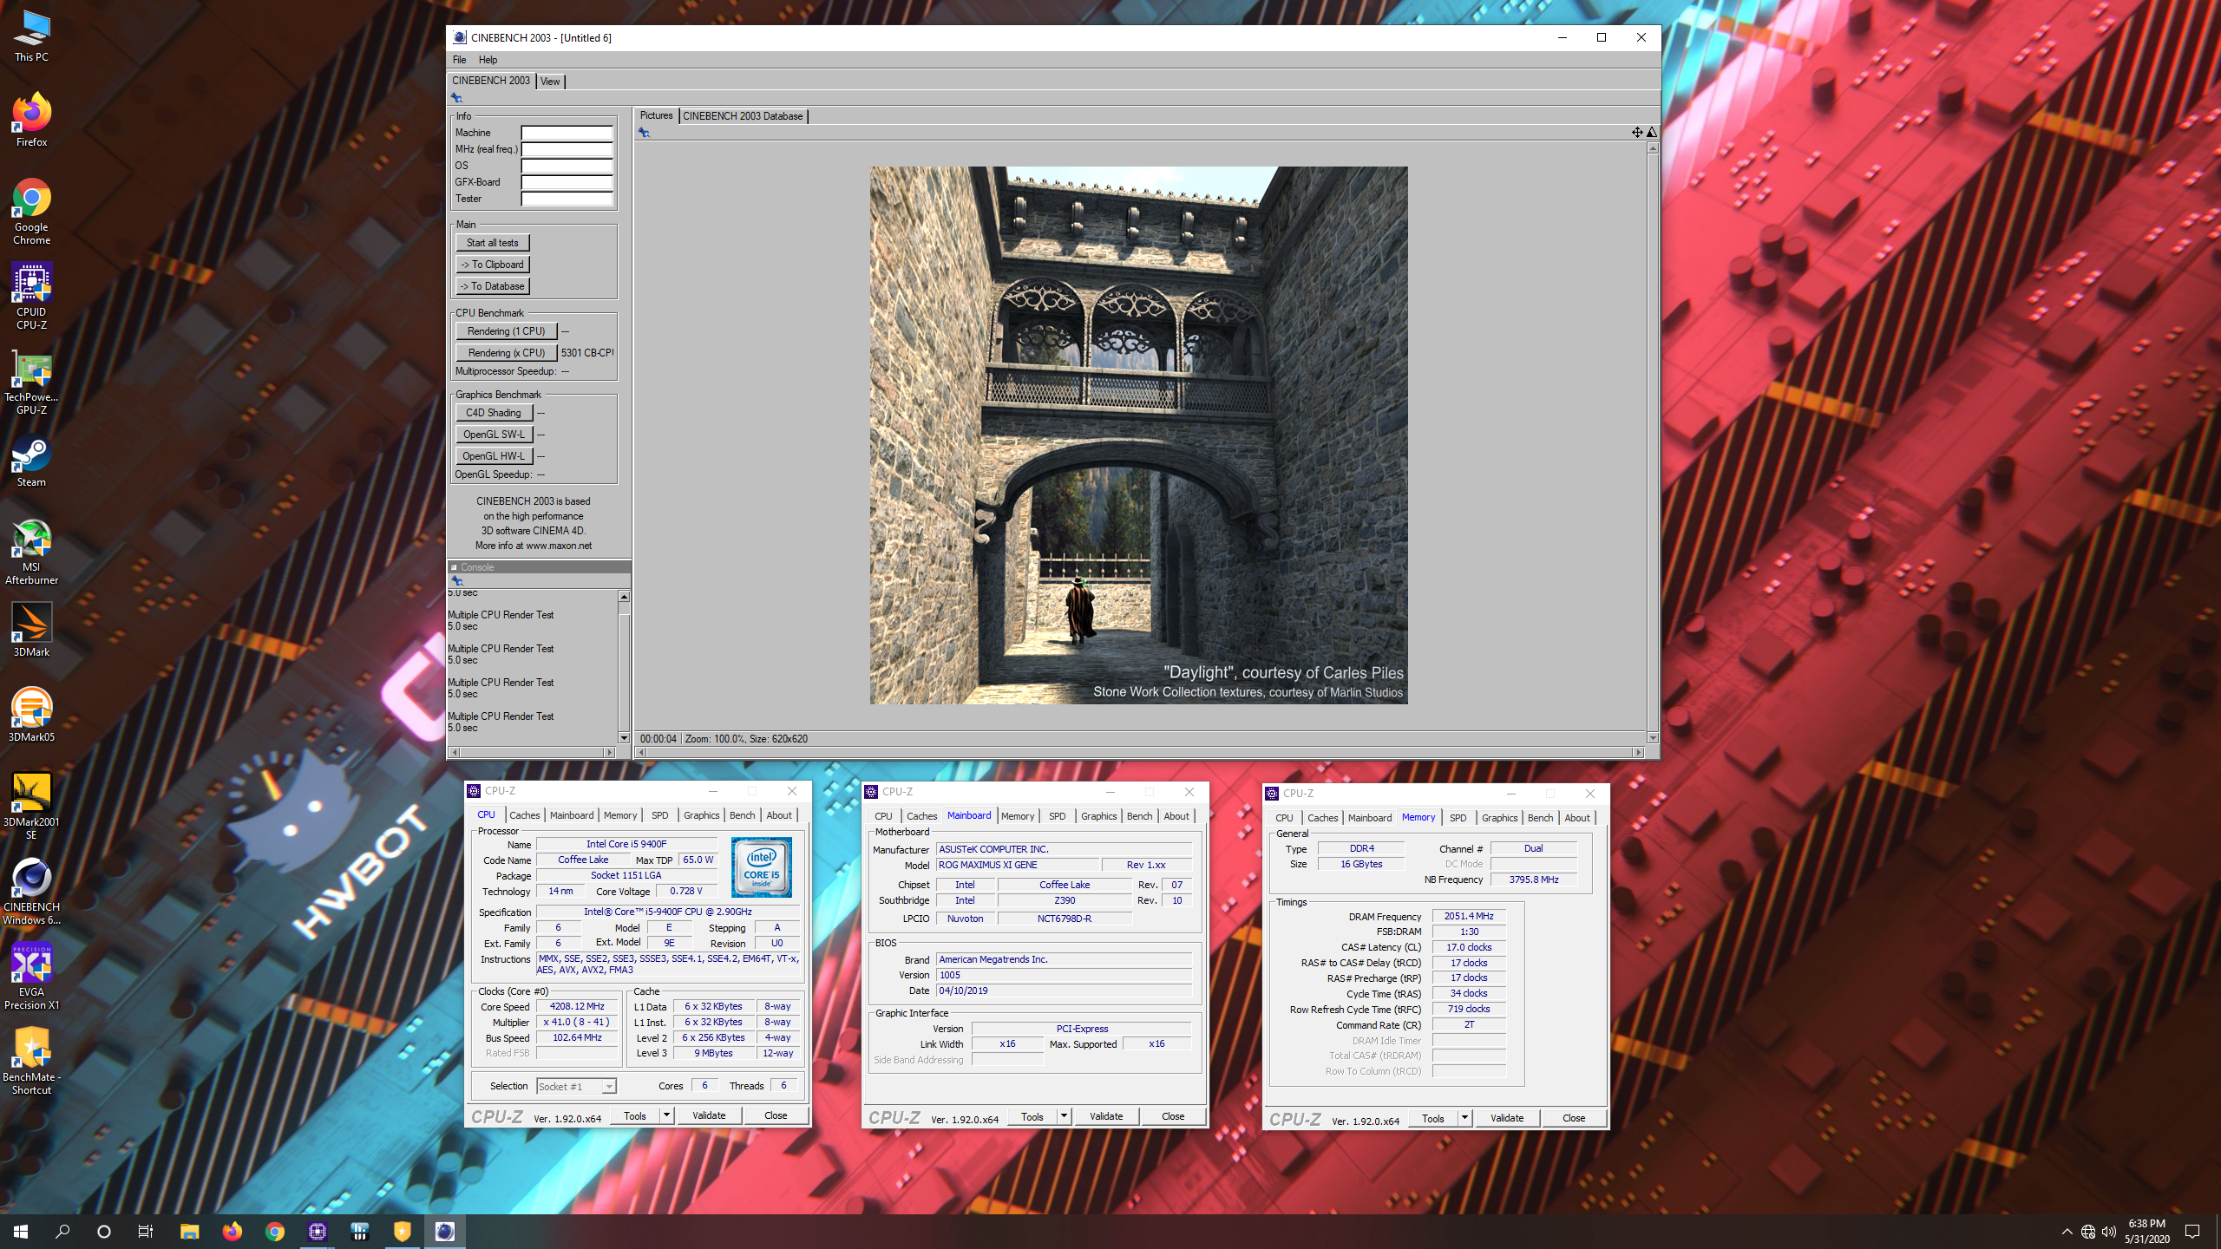
Task: Launch EVGA Precision X1 shortcut
Action: pos(31,977)
